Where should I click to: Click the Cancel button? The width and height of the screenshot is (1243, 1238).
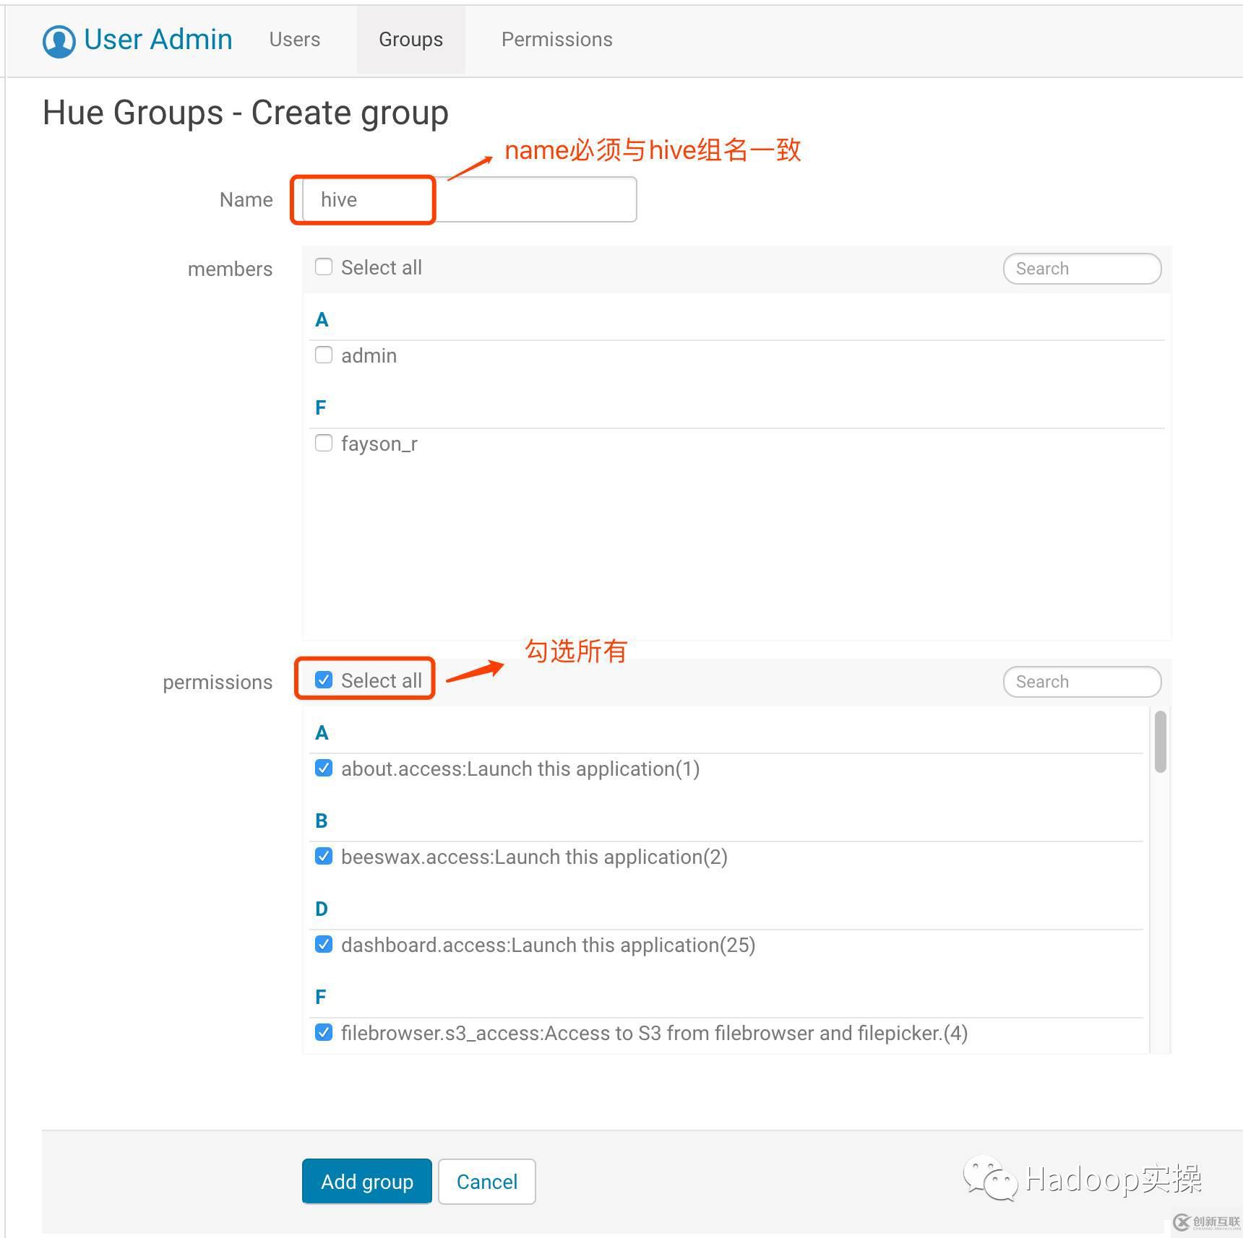[486, 1182]
